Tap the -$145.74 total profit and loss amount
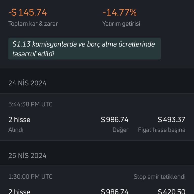 [28, 12]
